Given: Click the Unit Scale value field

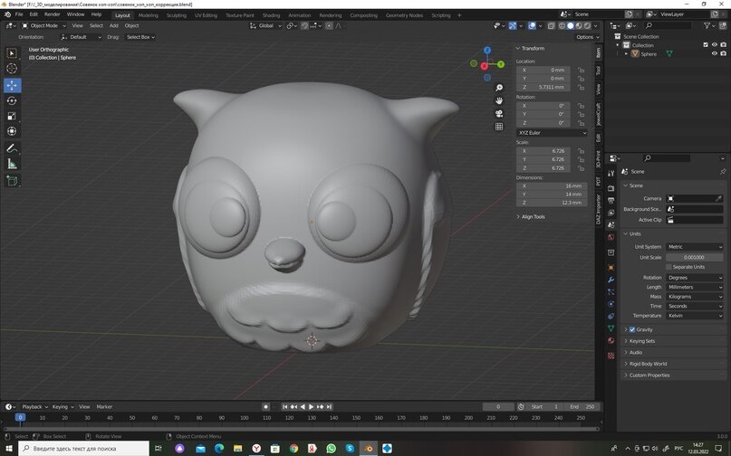Looking at the screenshot, I should coord(694,257).
